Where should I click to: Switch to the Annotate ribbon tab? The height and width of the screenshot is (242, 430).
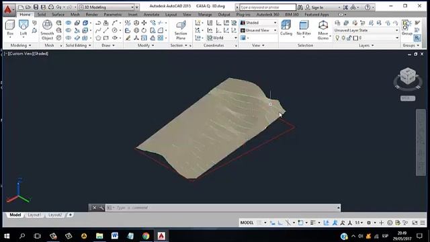point(151,15)
